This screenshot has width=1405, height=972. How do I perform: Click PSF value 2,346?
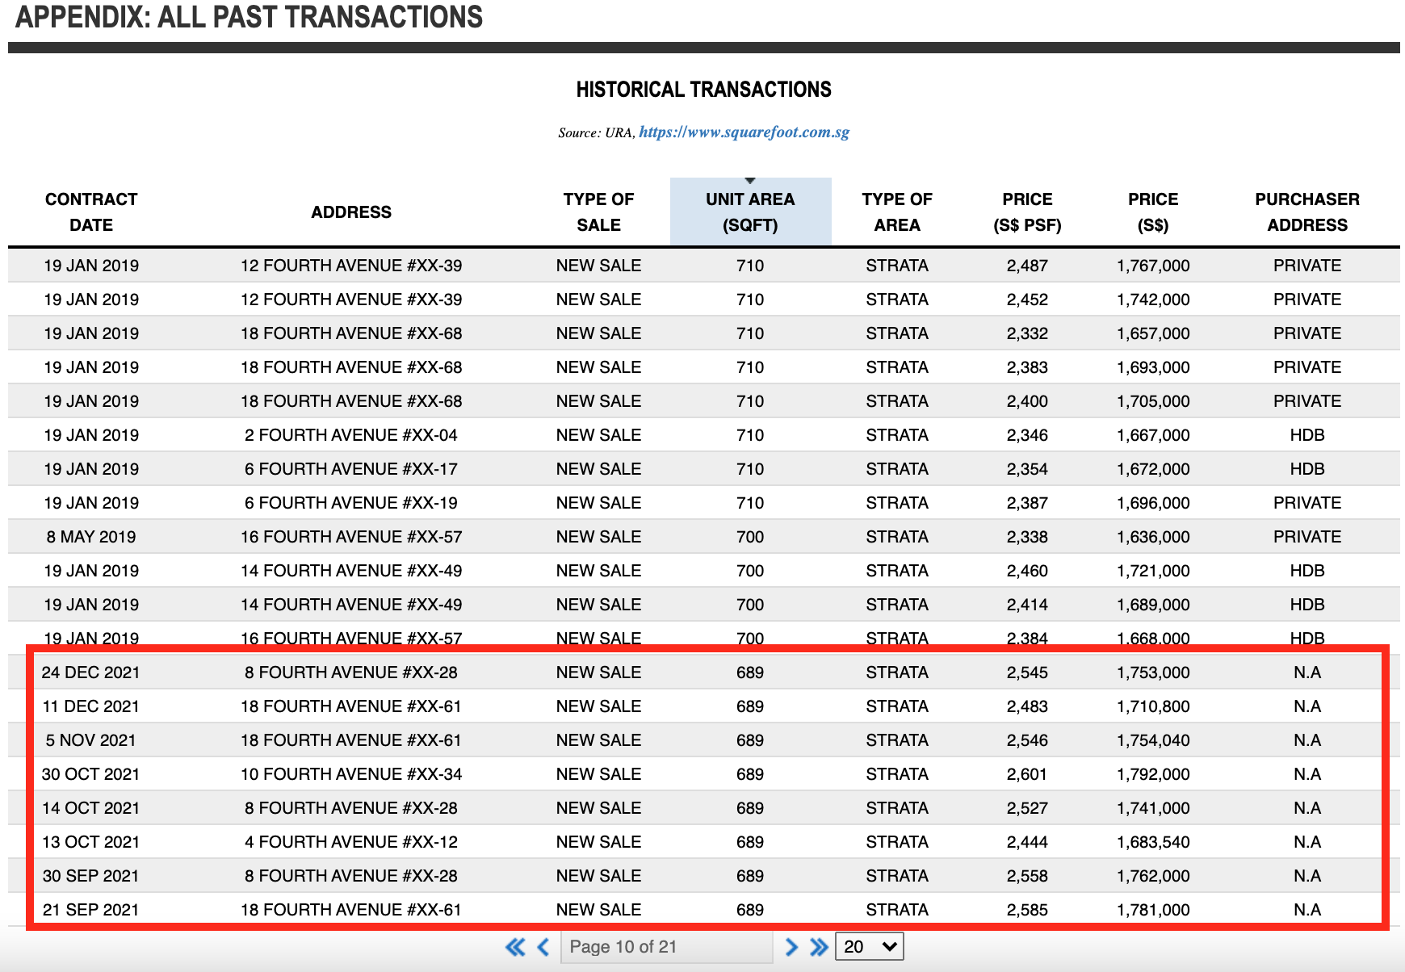1027,435
